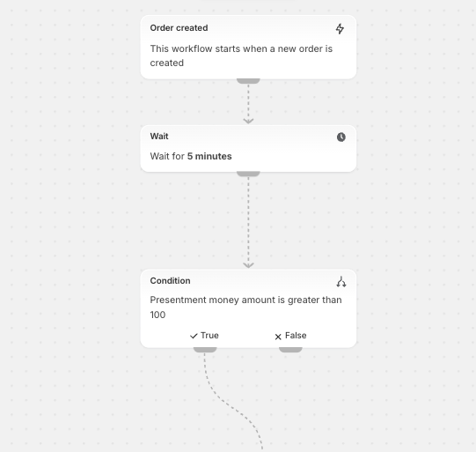This screenshot has height=452, width=476.
Task: Click the arrowhead entering the Wait step
Action: [x=248, y=121]
